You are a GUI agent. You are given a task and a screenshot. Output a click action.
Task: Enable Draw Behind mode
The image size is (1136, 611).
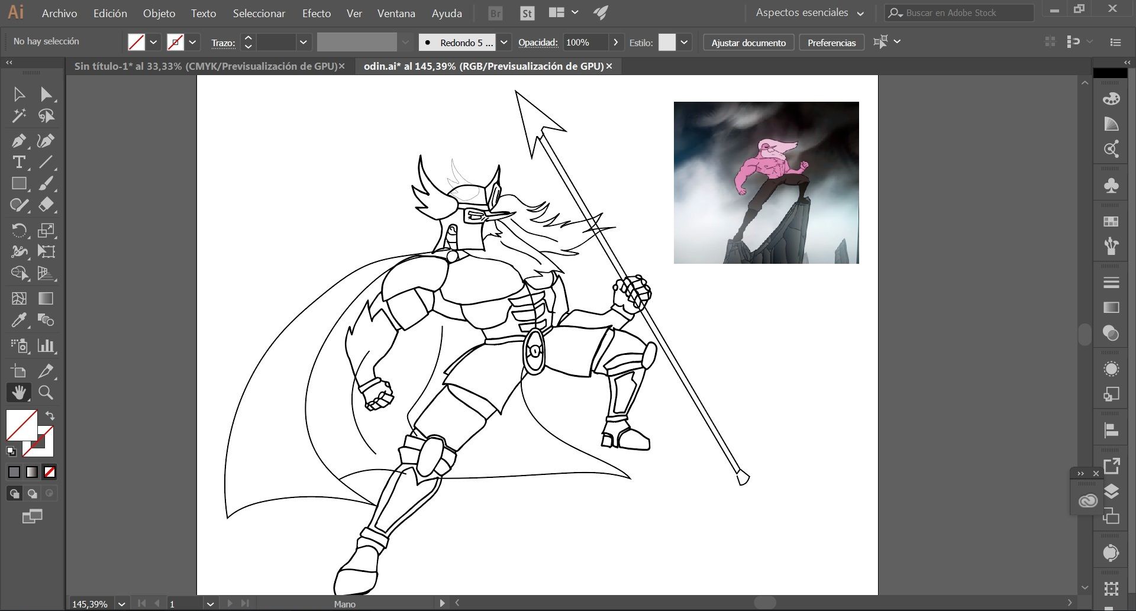tap(32, 493)
